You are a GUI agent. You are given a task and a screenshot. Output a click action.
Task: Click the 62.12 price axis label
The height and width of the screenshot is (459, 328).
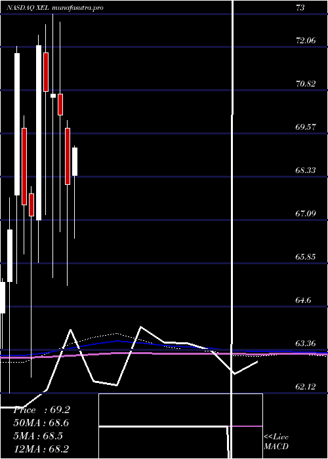[306, 387]
